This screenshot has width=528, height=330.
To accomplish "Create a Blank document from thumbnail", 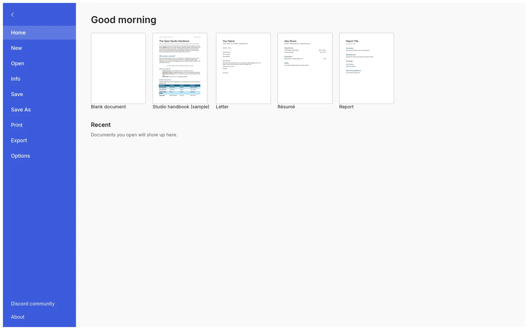I will tap(118, 68).
